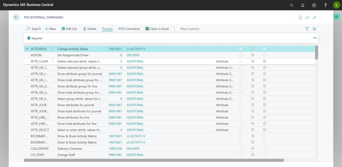Toggle middle checkbox in CALLCENTER row

point(252,148)
